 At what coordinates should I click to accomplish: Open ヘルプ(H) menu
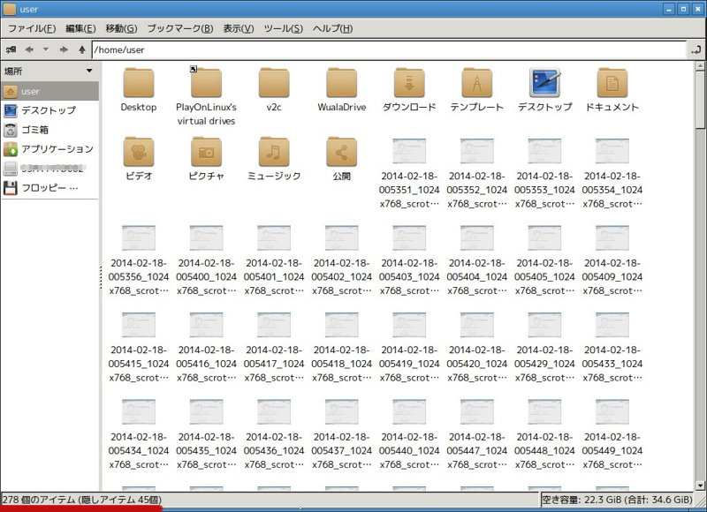pos(332,28)
